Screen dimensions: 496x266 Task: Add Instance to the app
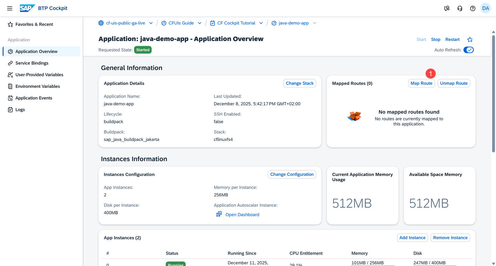(x=412, y=238)
